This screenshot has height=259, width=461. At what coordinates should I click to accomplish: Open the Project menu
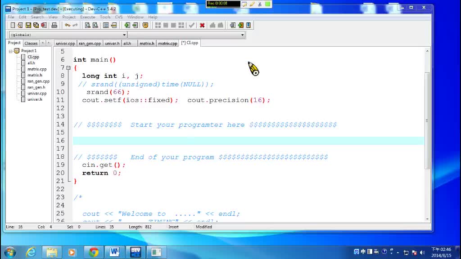(69, 17)
